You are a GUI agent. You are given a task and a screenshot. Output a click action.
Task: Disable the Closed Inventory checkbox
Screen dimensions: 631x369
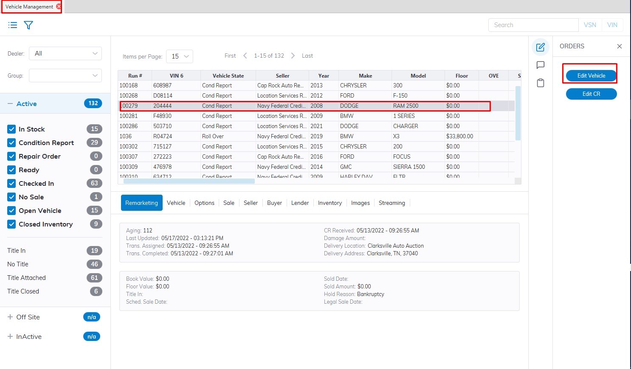[11, 224]
